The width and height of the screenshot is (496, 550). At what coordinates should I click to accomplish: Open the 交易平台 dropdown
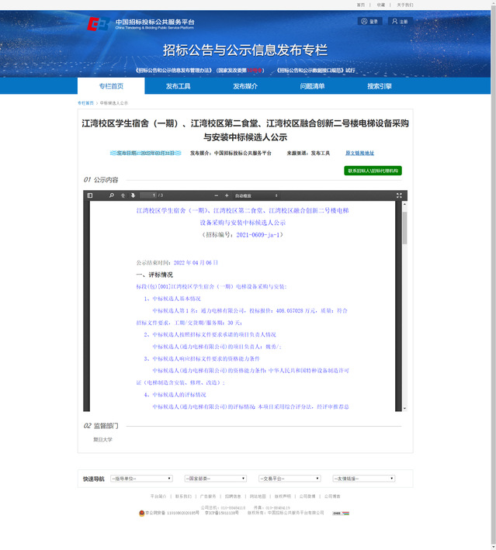point(289,479)
